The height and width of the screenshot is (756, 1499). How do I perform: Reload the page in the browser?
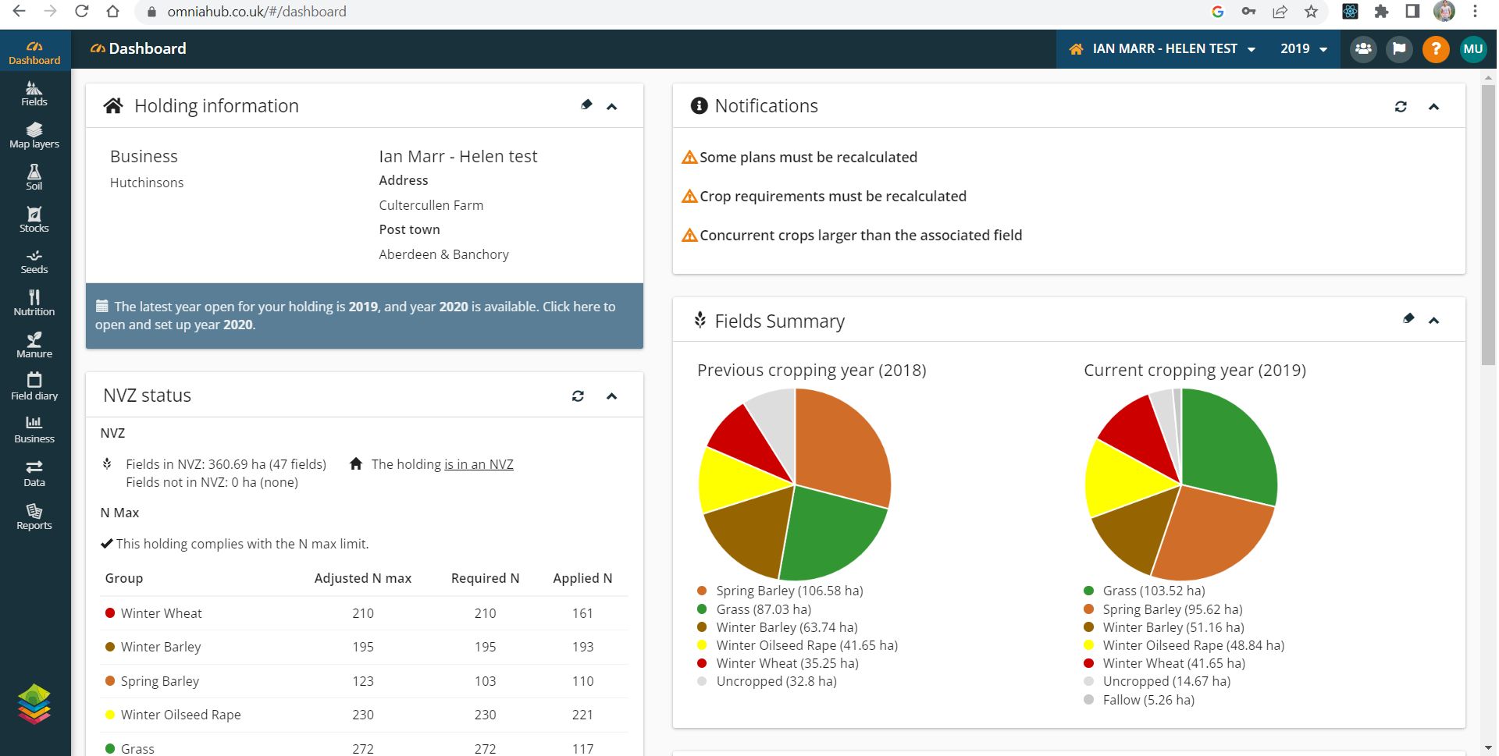pyautogui.click(x=82, y=12)
